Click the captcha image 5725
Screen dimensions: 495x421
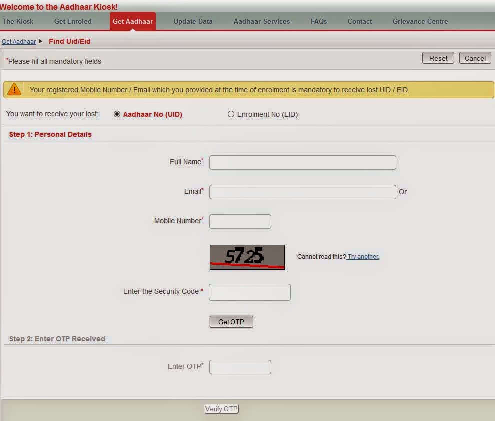[247, 257]
